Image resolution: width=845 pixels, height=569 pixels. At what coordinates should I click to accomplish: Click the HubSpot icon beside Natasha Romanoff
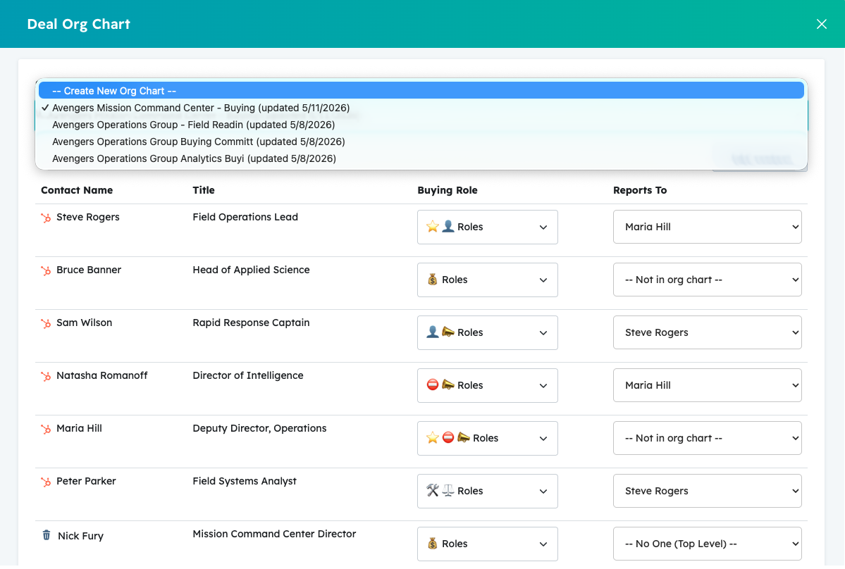pos(46,376)
